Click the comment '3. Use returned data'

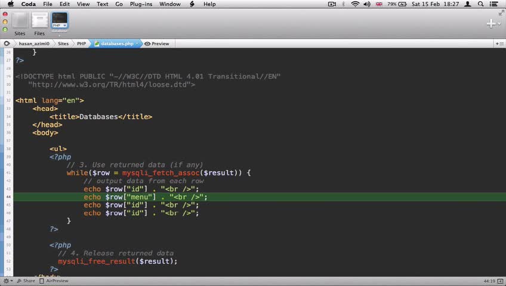coord(135,165)
